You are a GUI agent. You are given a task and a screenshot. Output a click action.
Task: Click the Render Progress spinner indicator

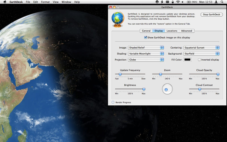(113, 102)
